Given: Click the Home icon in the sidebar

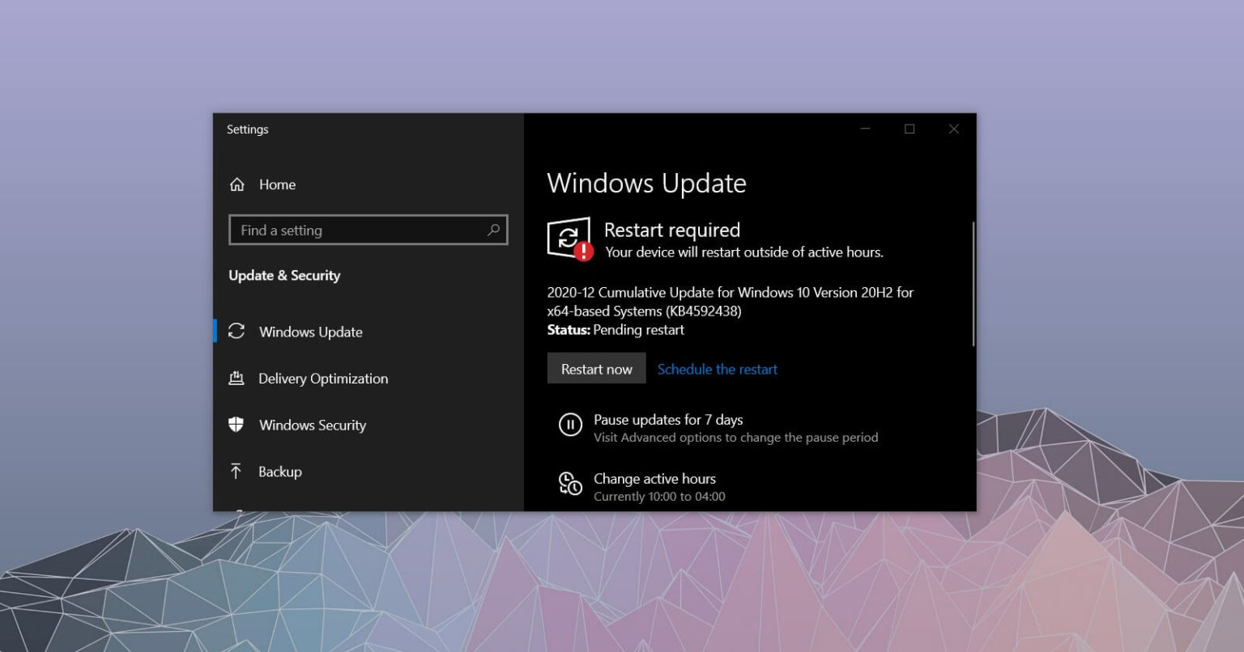Looking at the screenshot, I should 236,184.
